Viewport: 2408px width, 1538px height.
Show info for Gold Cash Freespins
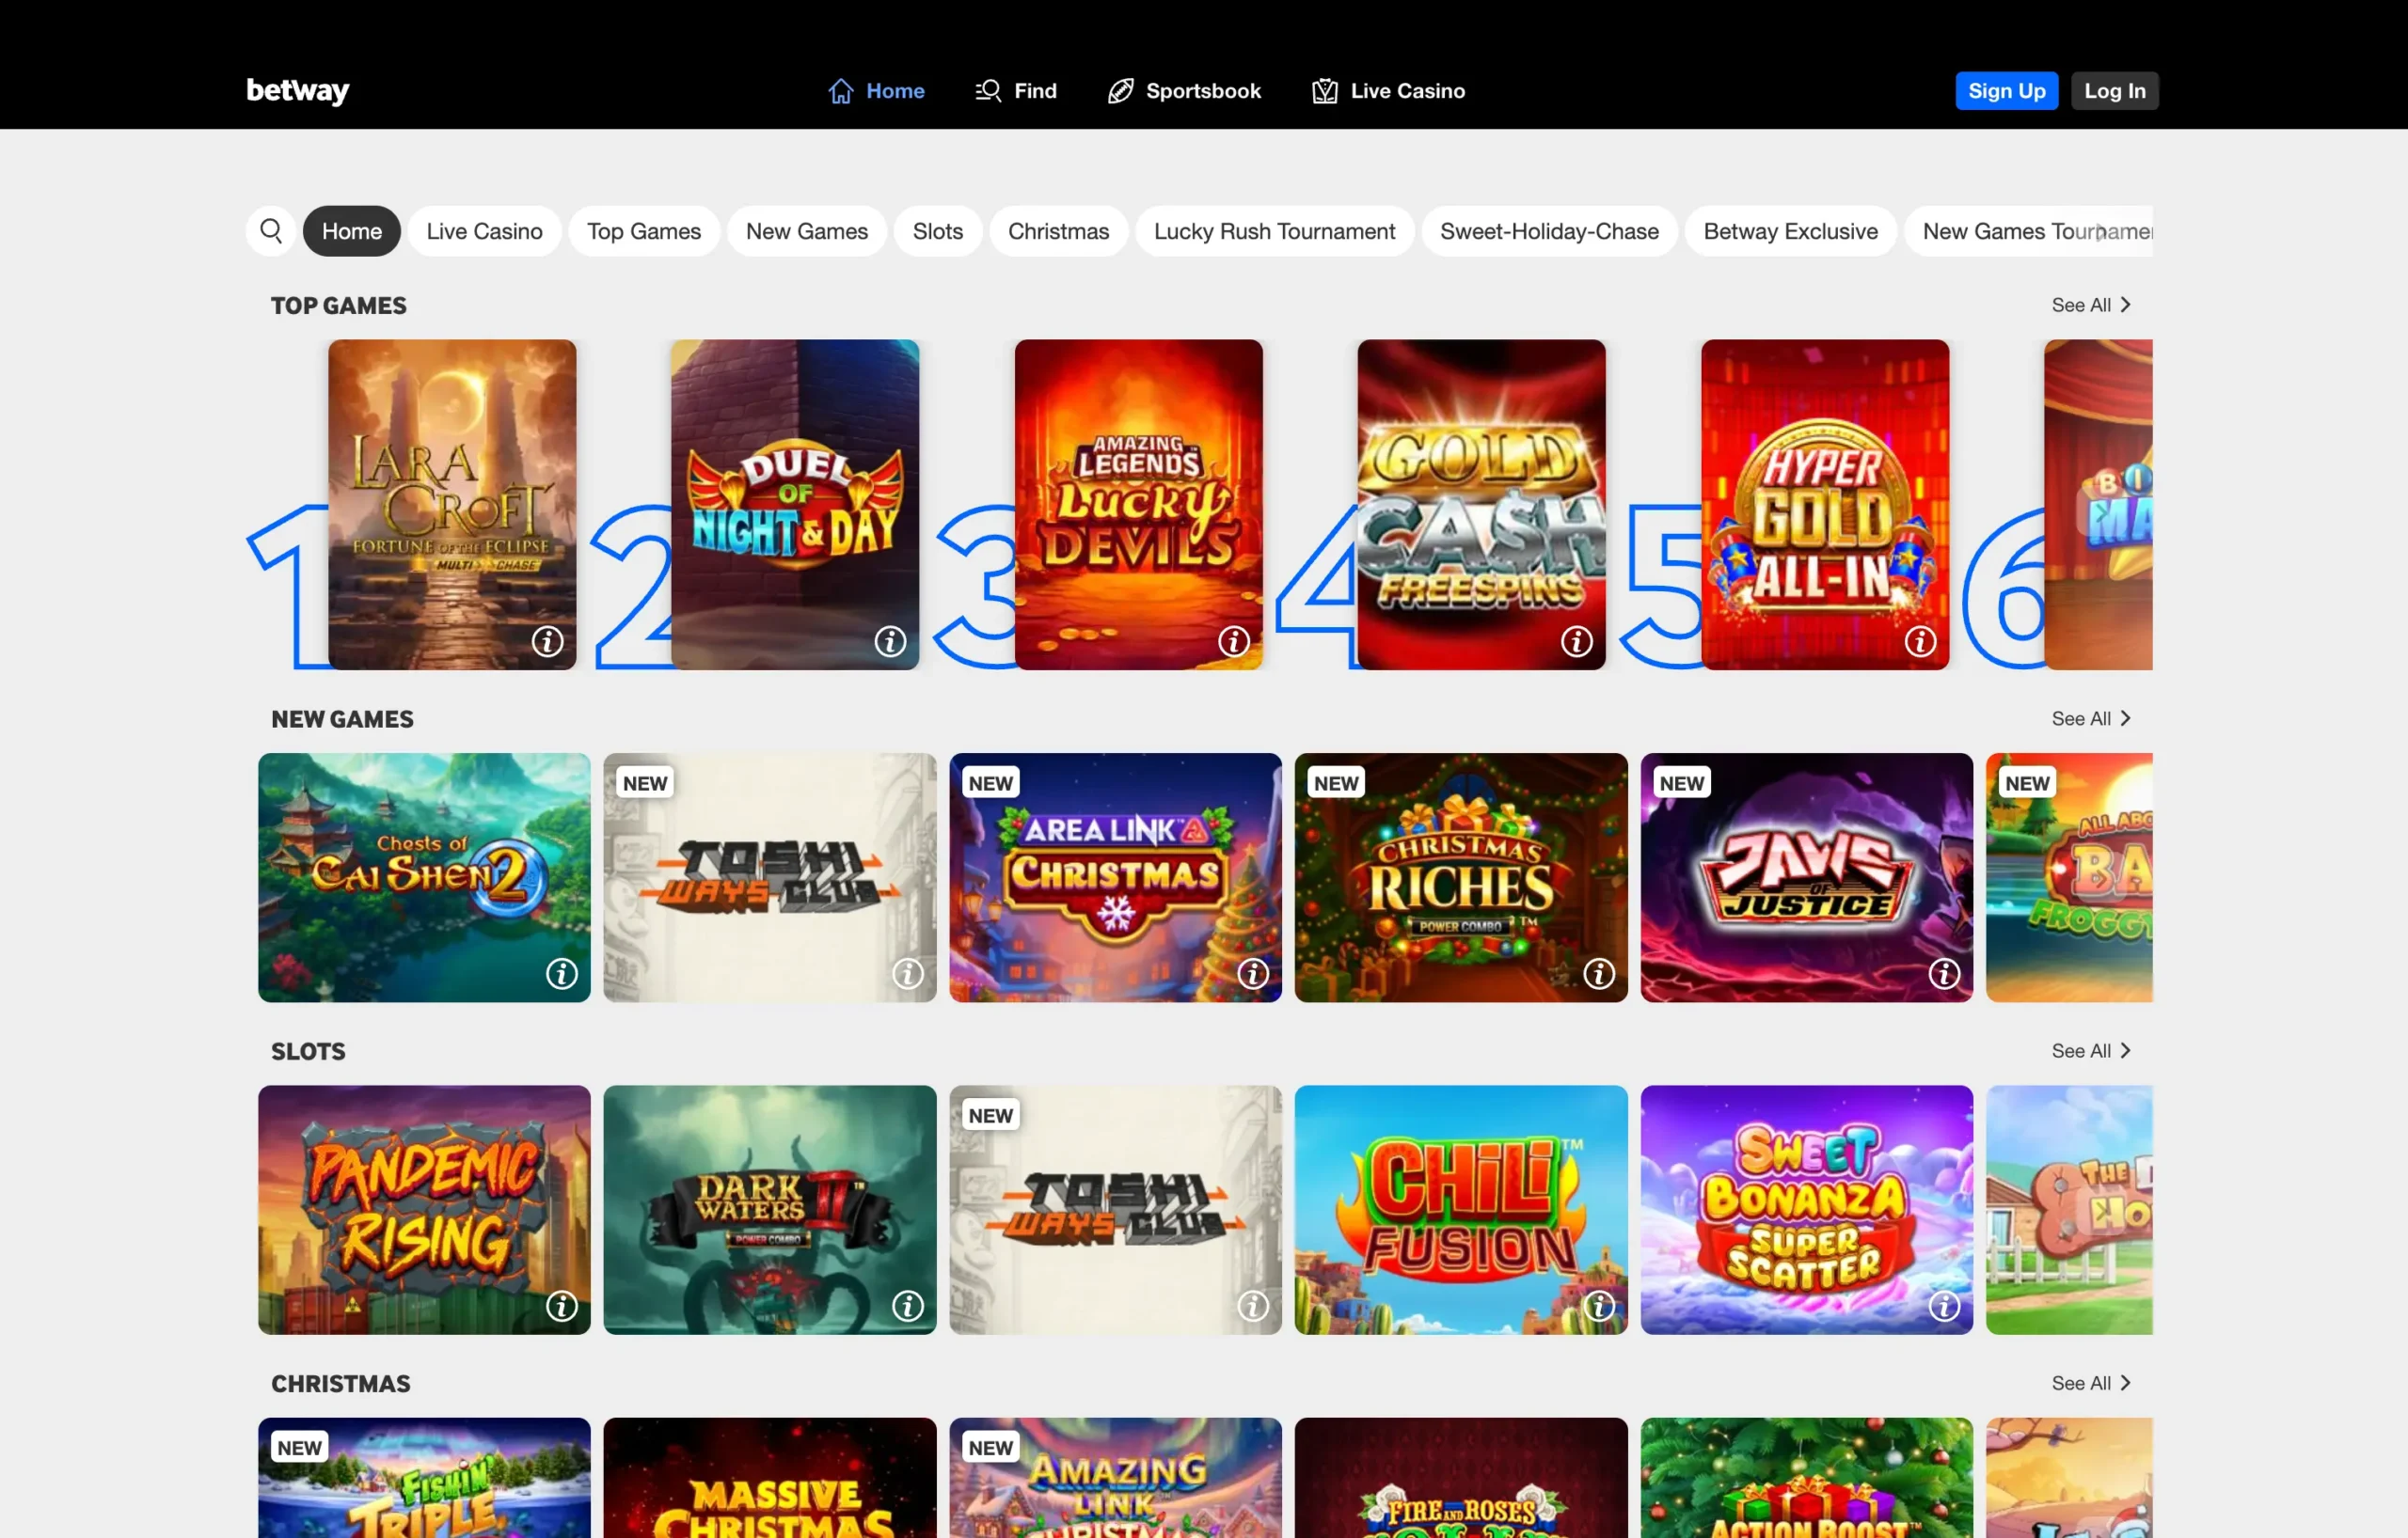point(1577,641)
